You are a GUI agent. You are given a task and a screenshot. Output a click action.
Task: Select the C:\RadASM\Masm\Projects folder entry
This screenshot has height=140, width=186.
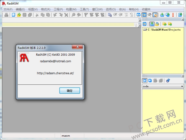162,30
